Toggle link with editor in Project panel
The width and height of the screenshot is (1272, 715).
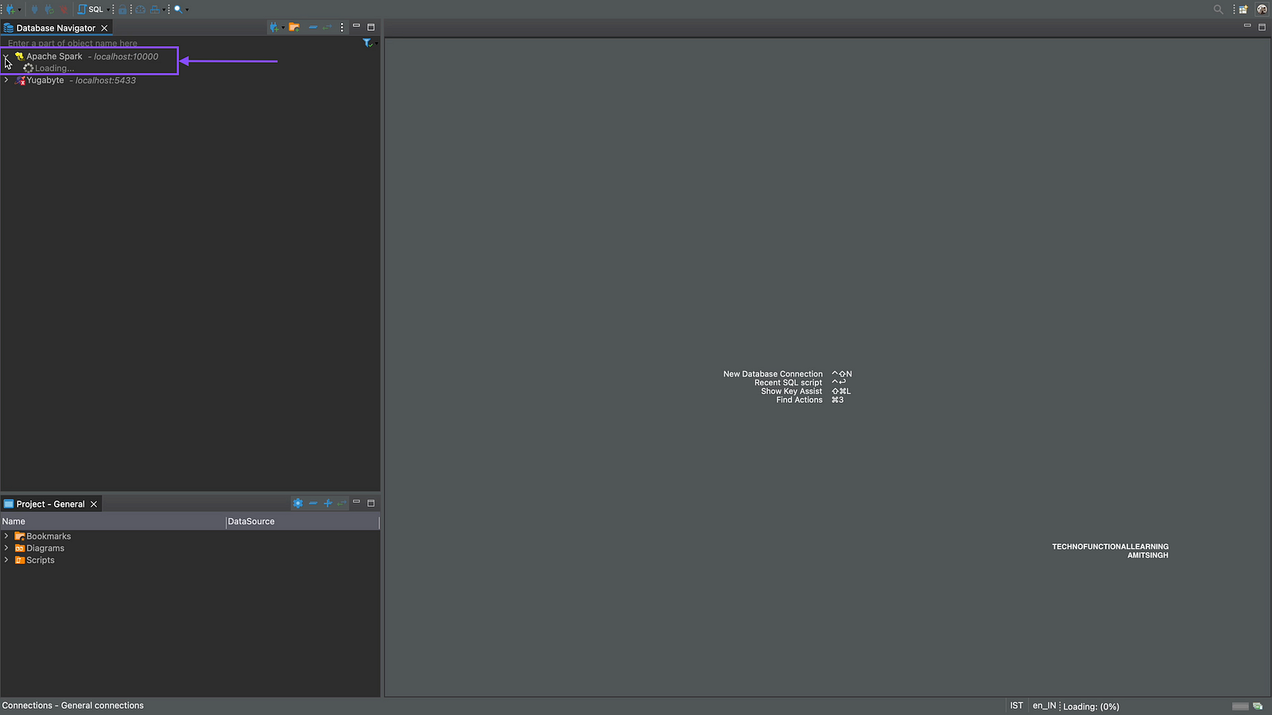[x=342, y=504]
